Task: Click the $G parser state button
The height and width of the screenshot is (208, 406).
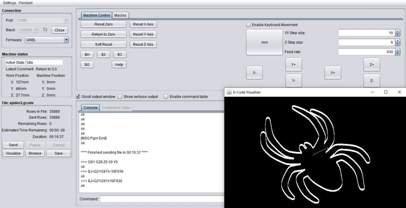Action: tap(87, 65)
